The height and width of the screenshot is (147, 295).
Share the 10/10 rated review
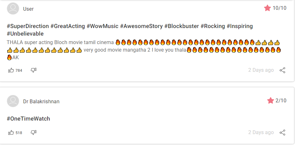[x=282, y=70]
